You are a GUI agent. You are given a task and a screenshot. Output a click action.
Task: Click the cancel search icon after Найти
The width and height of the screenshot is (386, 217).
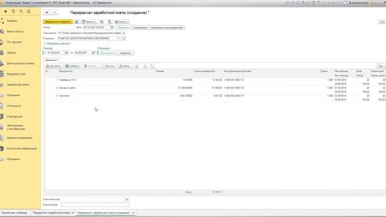tap(137, 66)
